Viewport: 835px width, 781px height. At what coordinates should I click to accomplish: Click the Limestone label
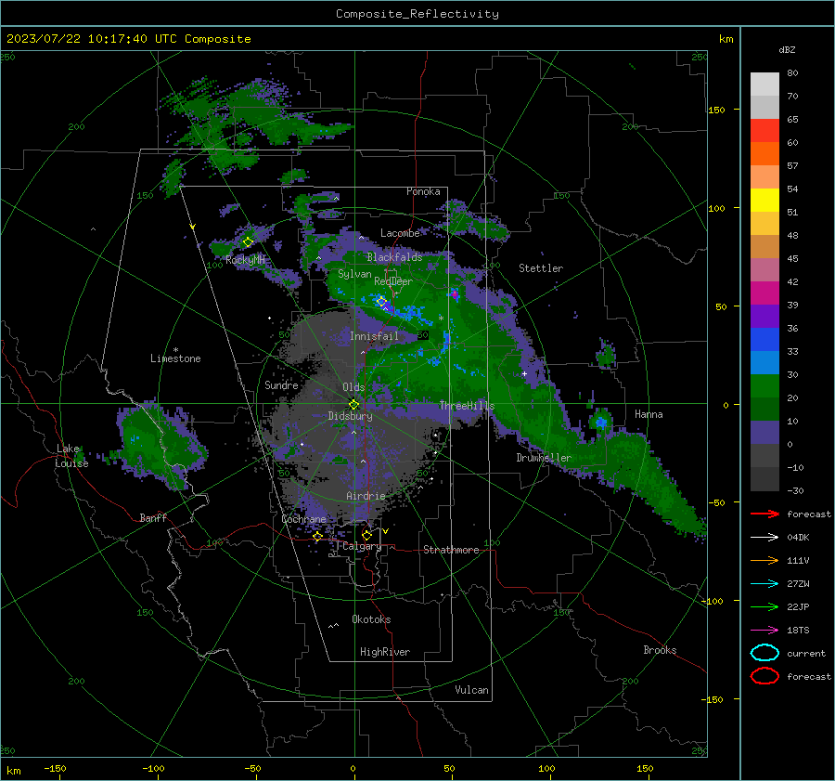click(x=175, y=358)
